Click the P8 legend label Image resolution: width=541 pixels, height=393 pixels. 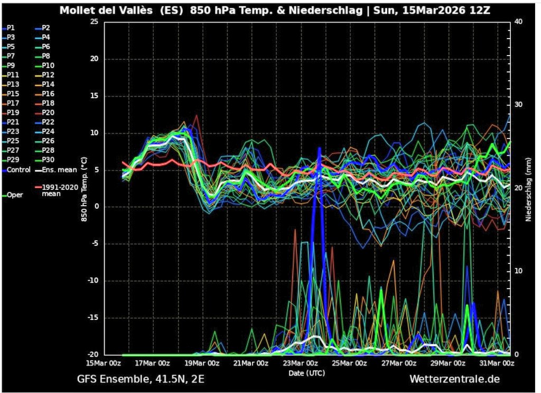click(x=46, y=56)
